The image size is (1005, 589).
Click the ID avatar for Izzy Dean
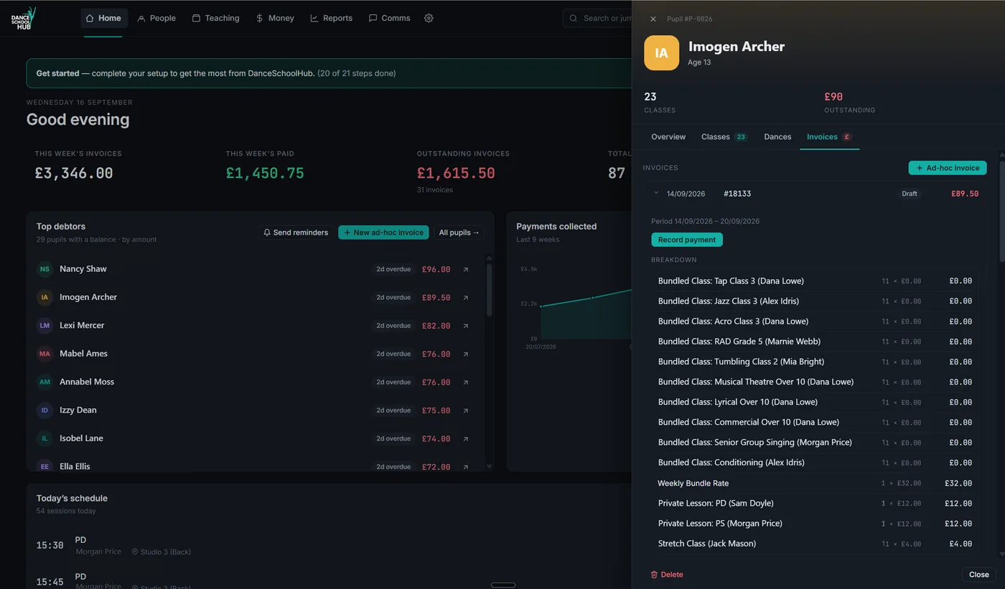pos(45,410)
